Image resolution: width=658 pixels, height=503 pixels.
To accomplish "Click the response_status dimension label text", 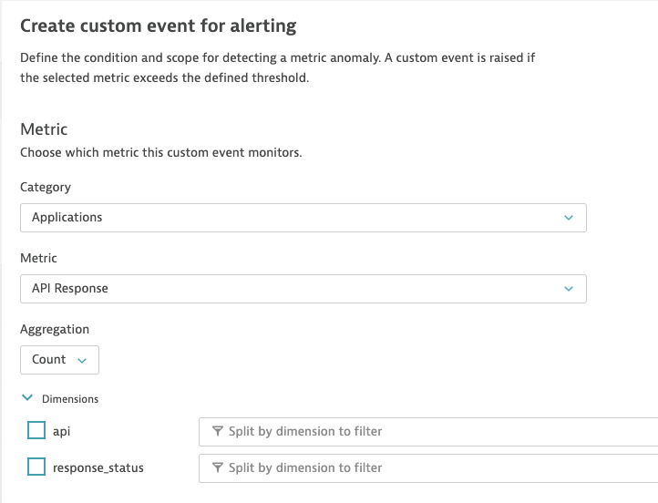I will [98, 467].
